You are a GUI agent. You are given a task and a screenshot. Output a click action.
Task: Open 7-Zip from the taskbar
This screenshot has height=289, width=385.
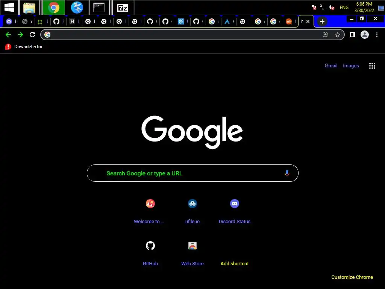[x=123, y=8]
